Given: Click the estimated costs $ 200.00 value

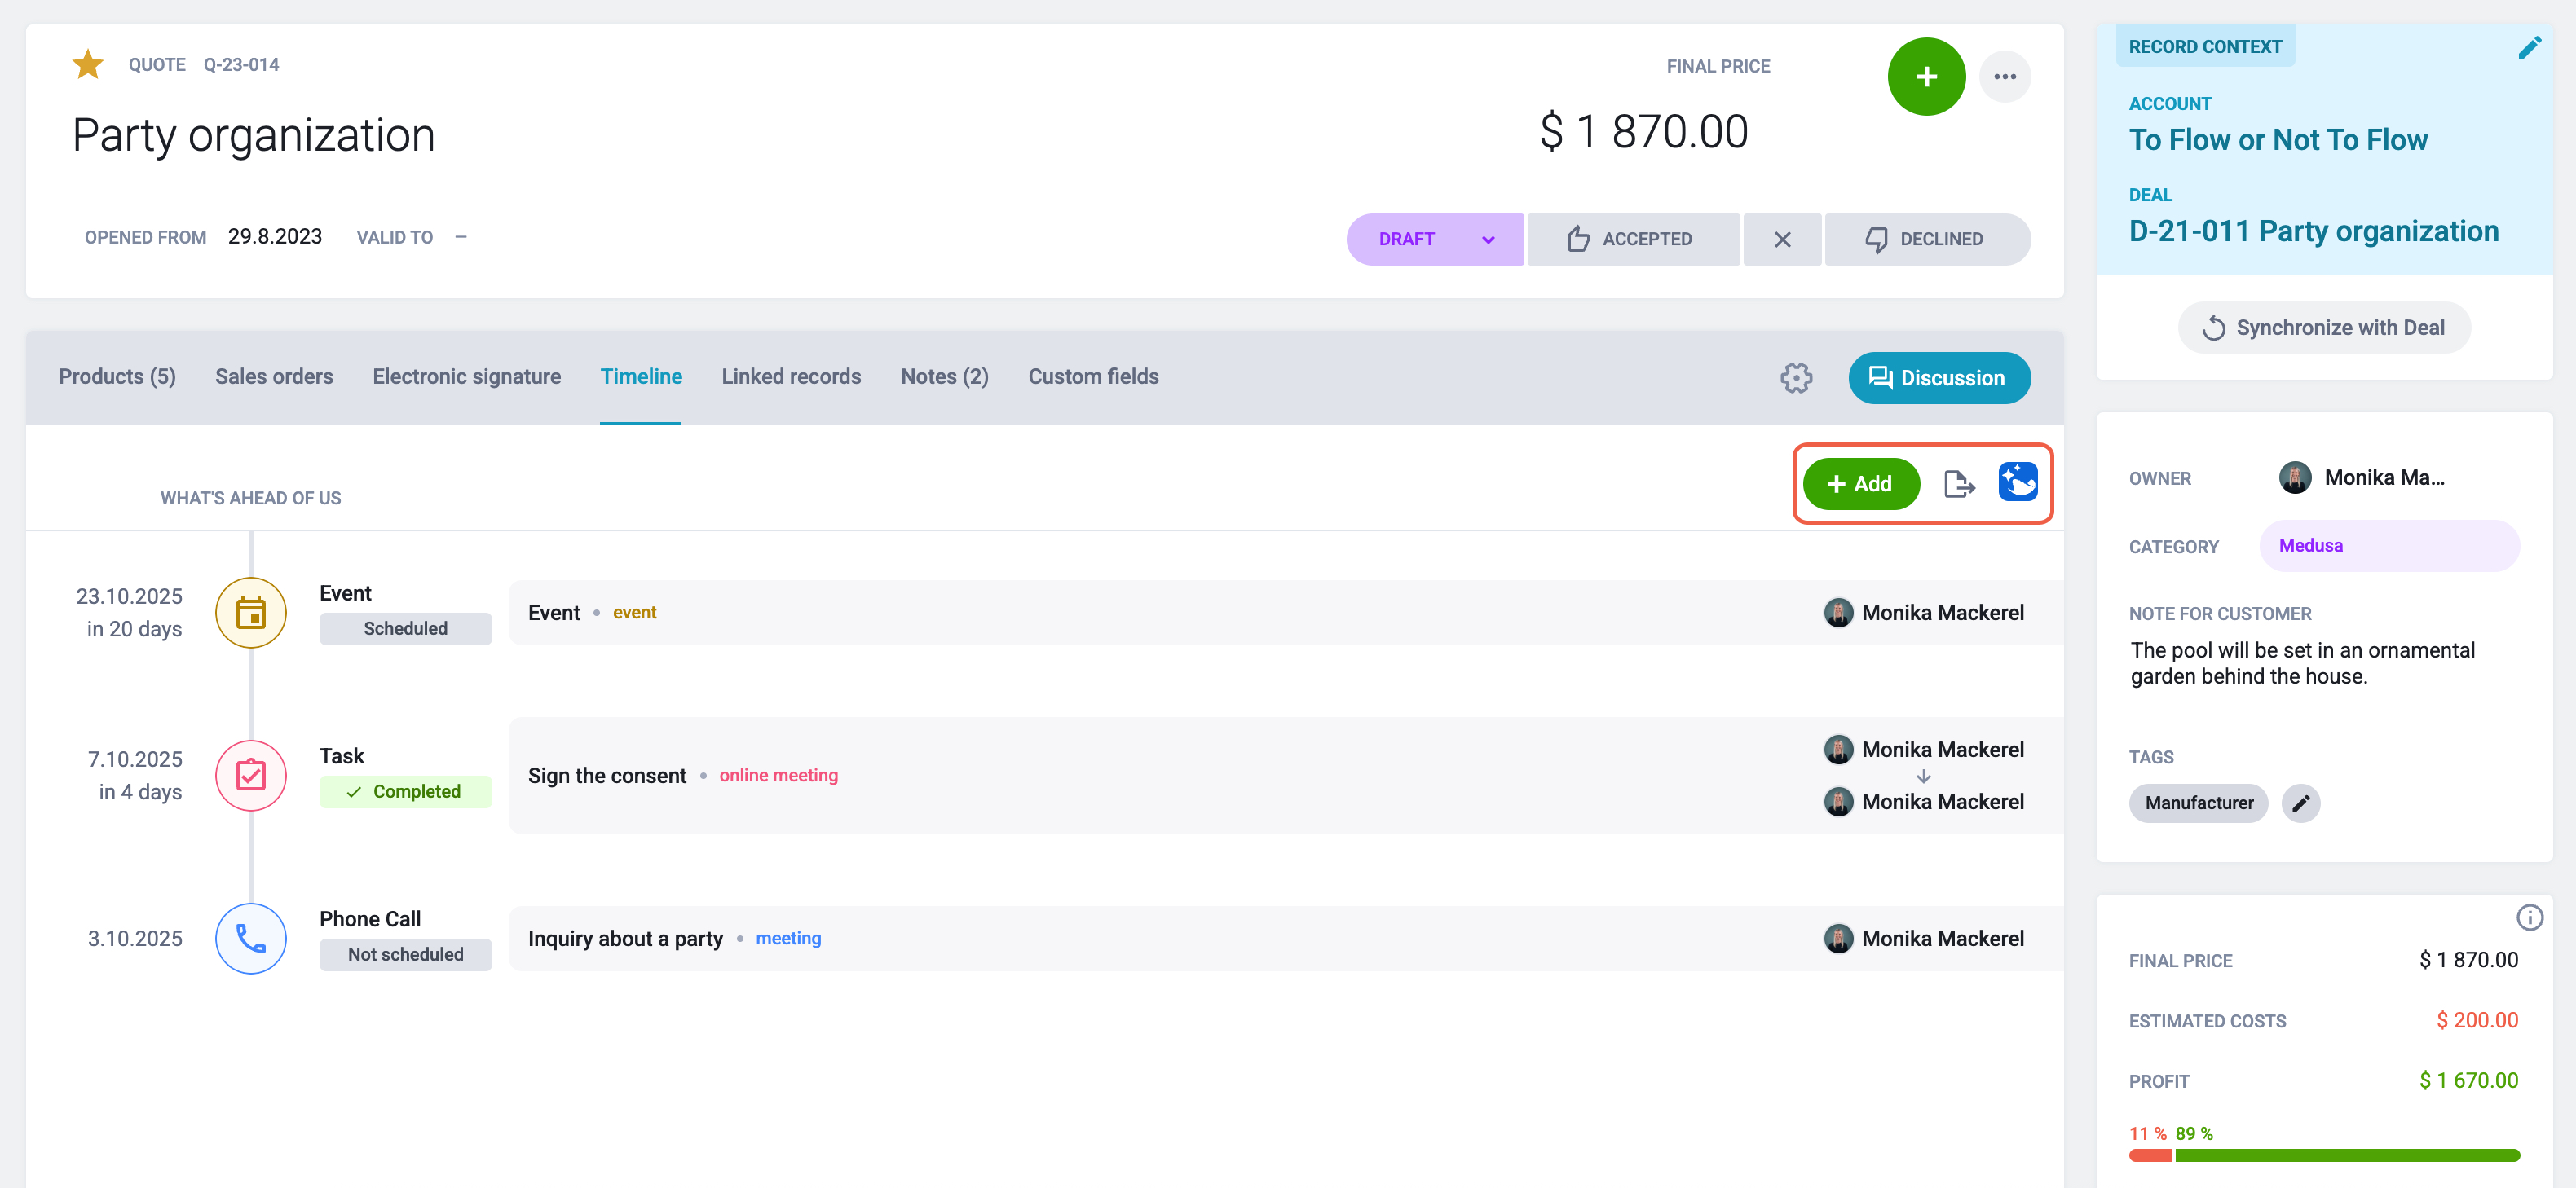Looking at the screenshot, I should (x=2477, y=1020).
